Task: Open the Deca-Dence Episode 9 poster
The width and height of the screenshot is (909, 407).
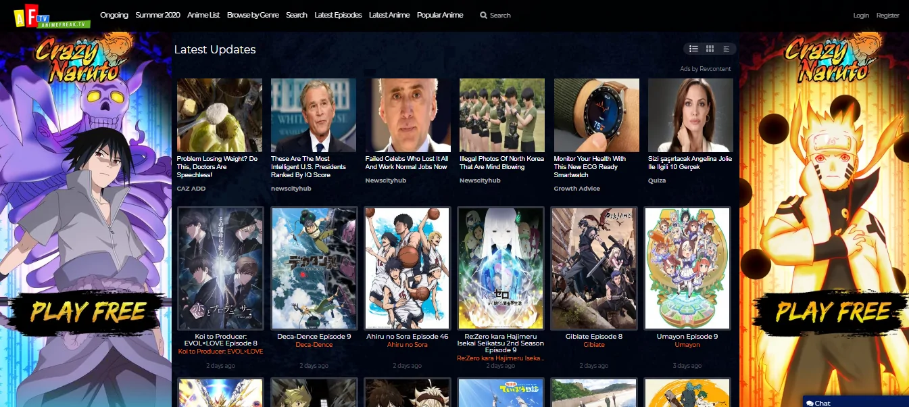Action: click(314, 268)
